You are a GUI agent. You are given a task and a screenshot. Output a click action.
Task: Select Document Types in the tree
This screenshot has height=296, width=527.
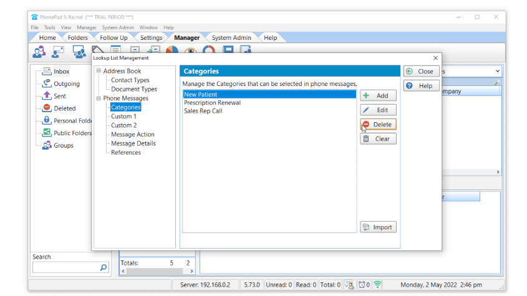point(133,89)
